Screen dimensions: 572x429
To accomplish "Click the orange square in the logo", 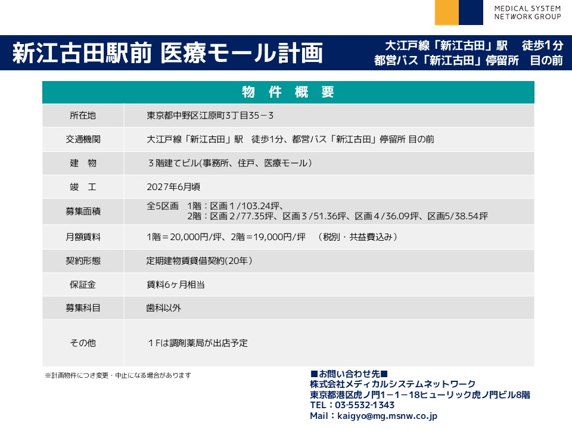I will point(446,13).
